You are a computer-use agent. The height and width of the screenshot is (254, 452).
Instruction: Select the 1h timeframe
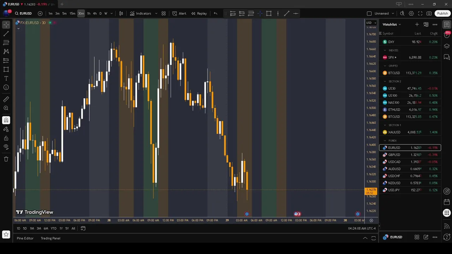click(x=89, y=13)
